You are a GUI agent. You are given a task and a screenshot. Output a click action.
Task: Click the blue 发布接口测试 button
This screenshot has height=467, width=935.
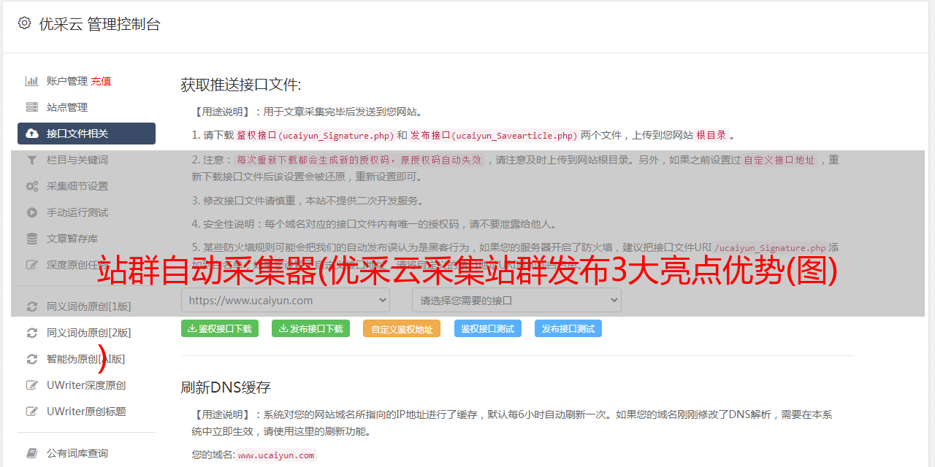pyautogui.click(x=568, y=328)
